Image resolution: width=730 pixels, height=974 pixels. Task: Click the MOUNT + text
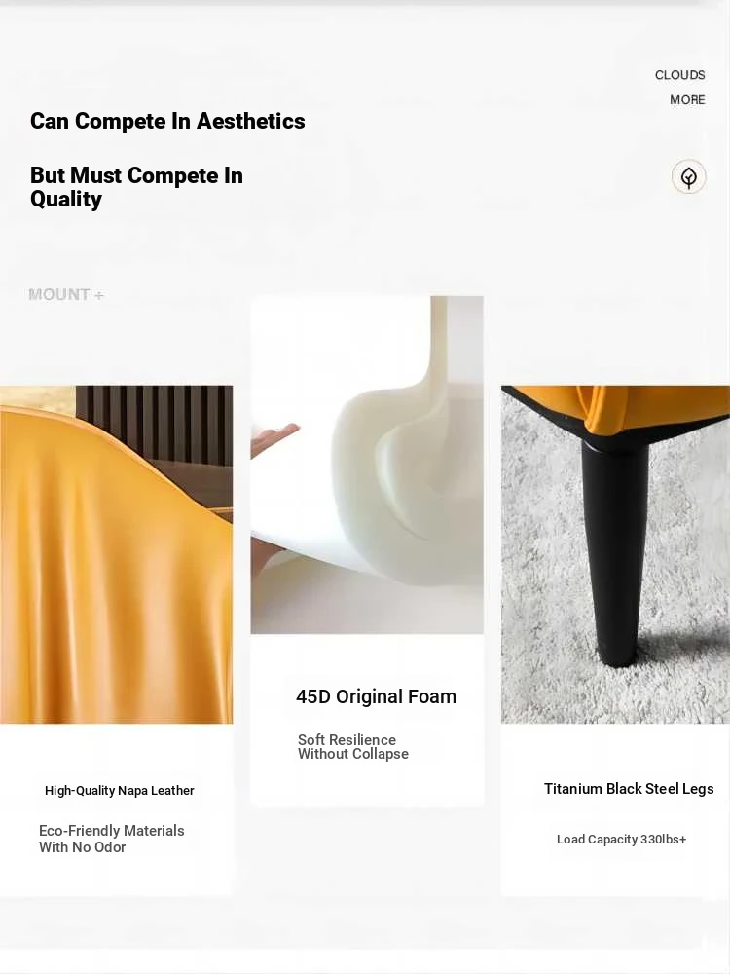tap(66, 294)
